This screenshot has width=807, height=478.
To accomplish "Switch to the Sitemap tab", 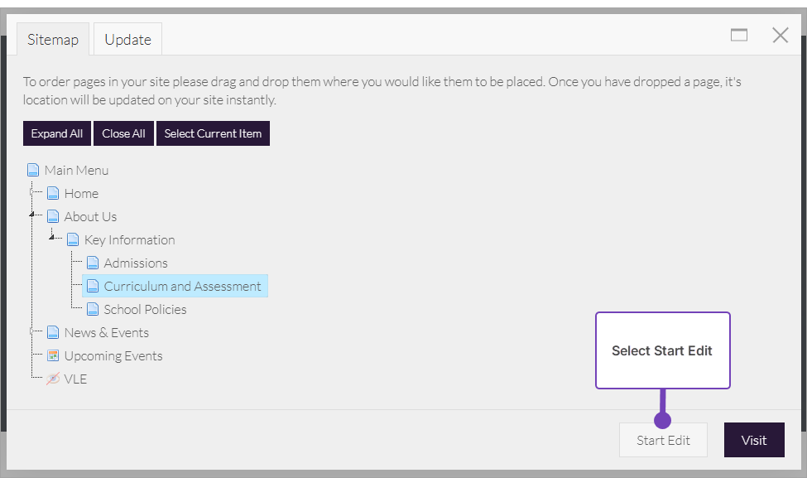I will pyautogui.click(x=53, y=40).
